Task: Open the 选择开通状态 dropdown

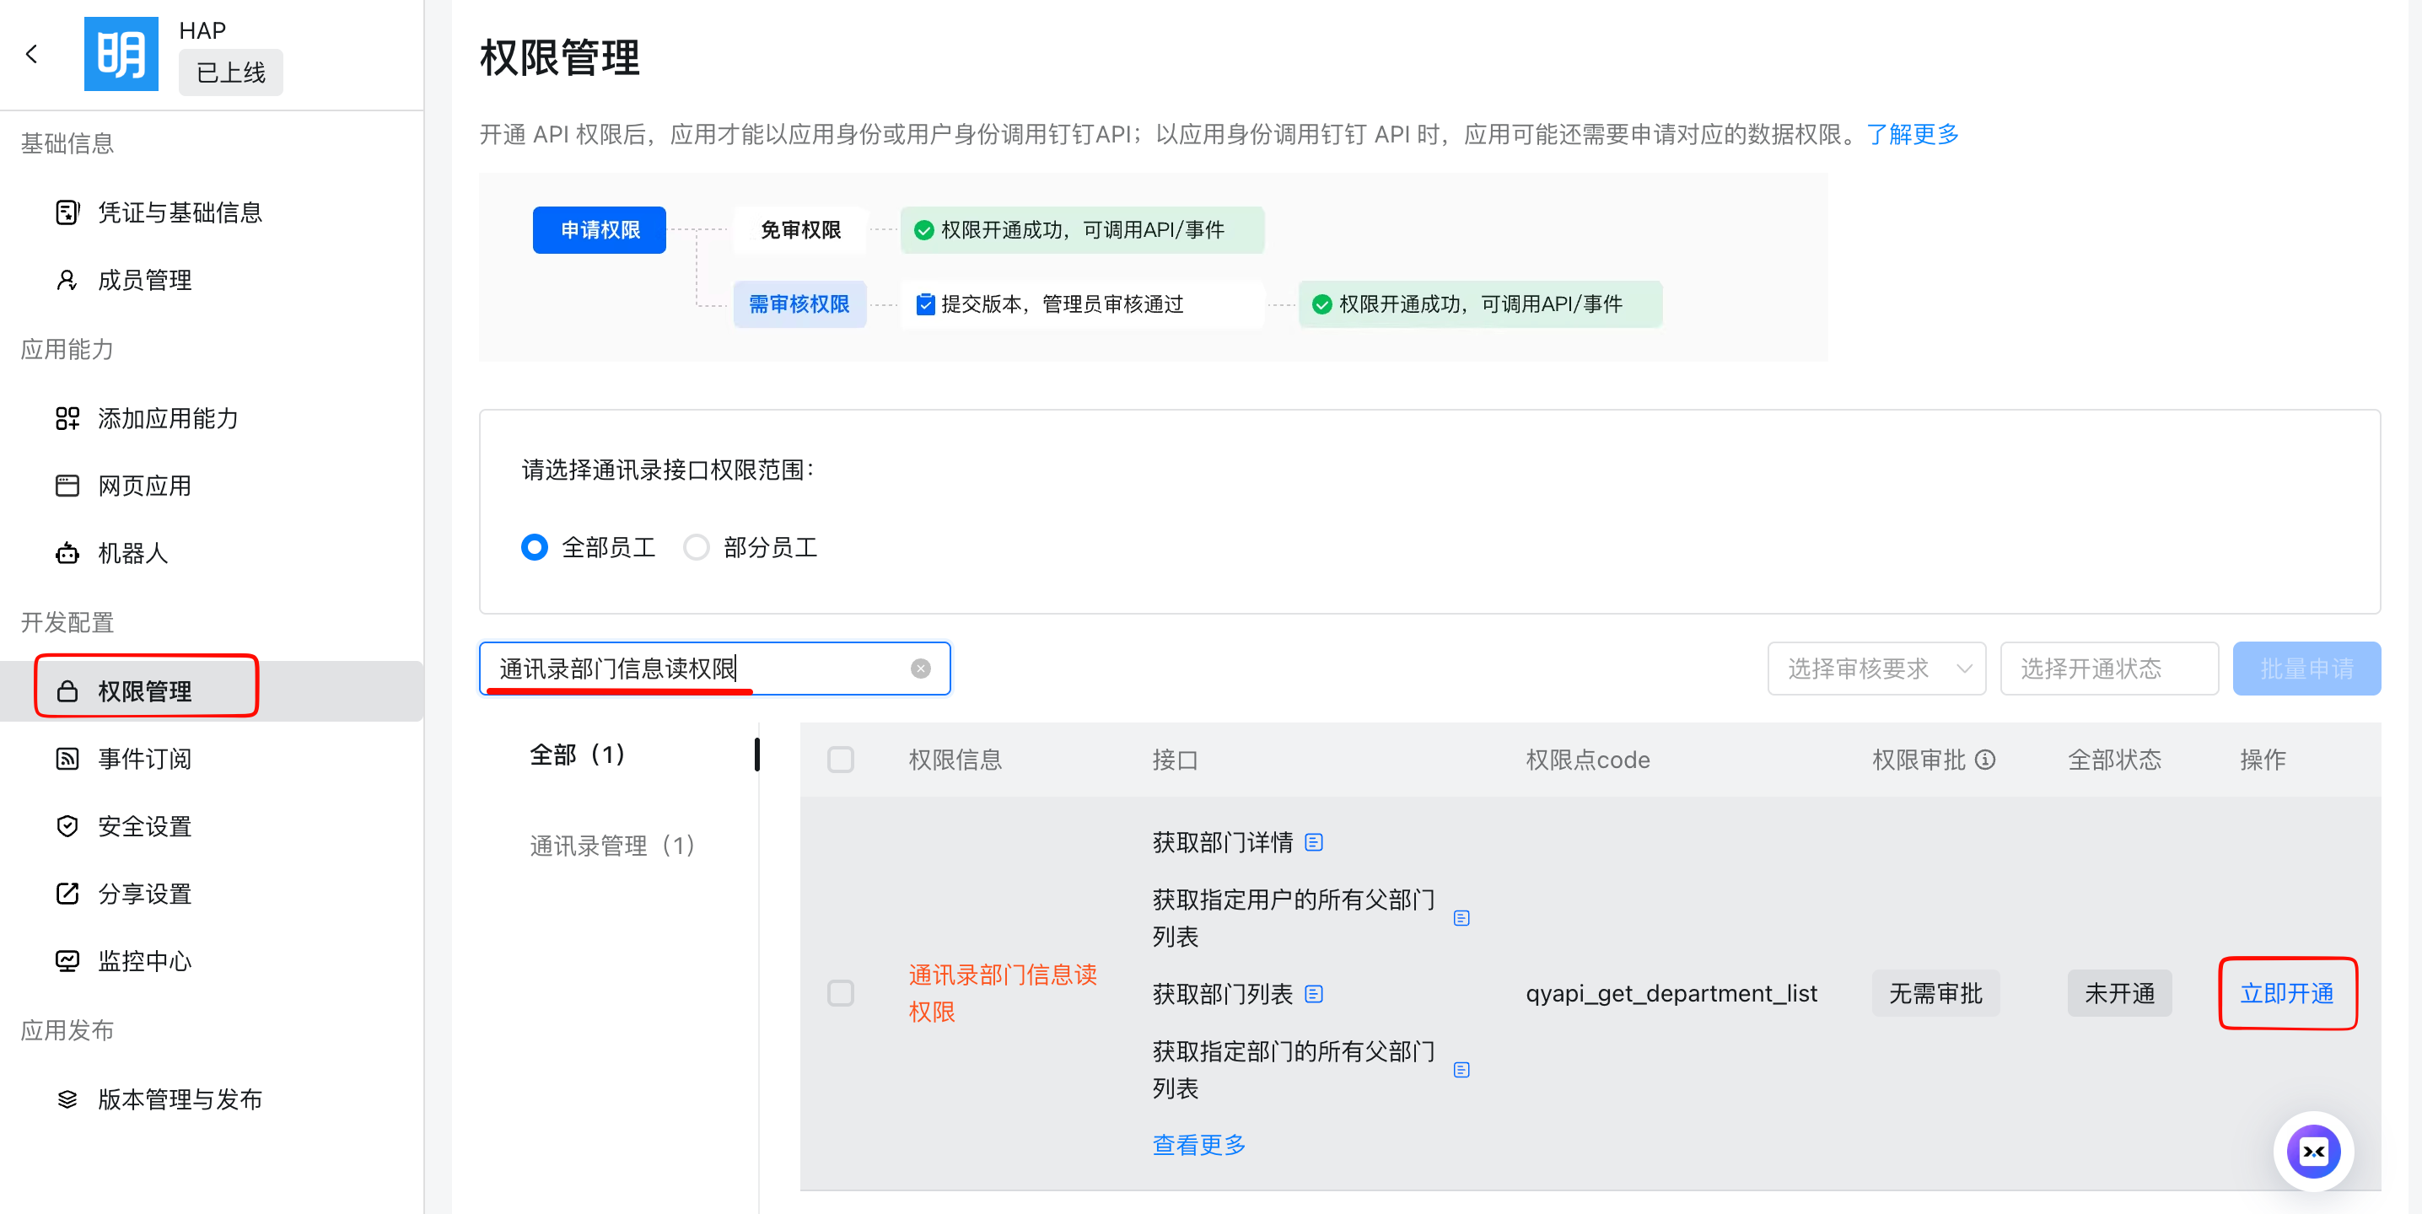Action: coord(2108,668)
